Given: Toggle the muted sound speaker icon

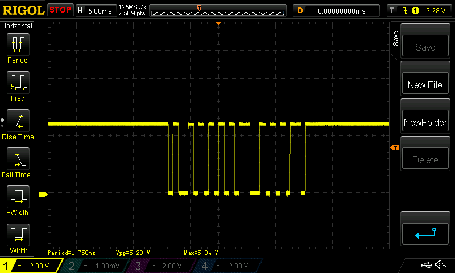Looking at the screenshot, I should point(440,264).
